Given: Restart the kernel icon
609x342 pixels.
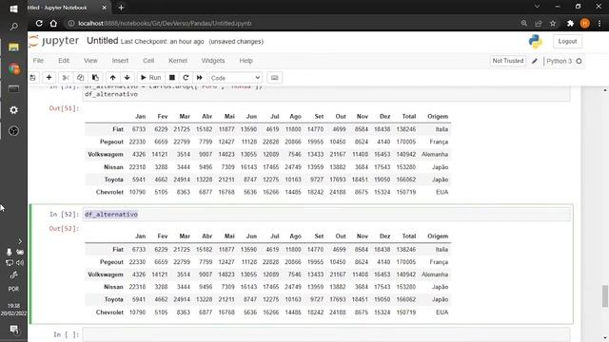Looking at the screenshot, I should [186, 78].
